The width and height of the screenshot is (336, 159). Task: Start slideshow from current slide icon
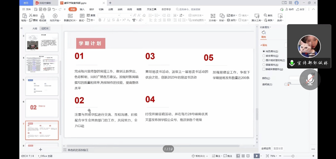click(55, 16)
